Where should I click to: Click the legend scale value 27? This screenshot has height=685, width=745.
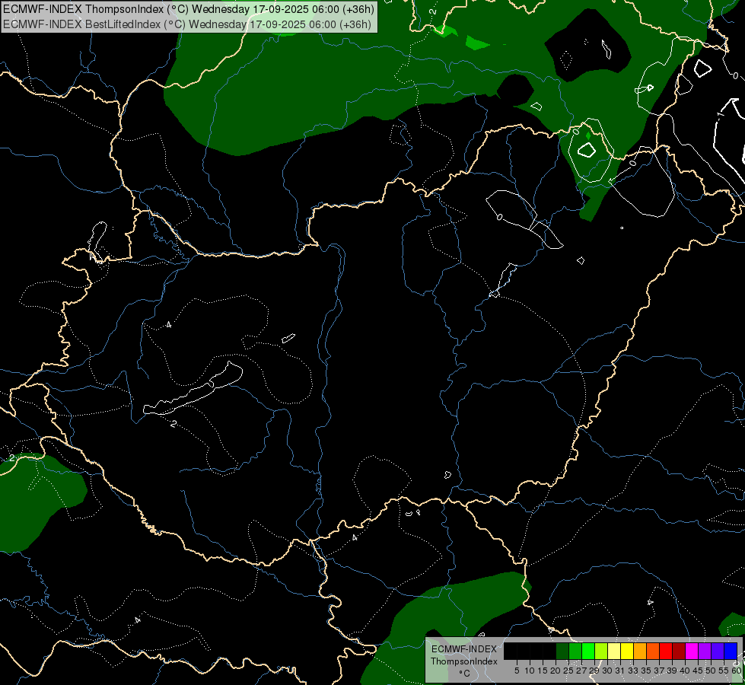click(581, 671)
